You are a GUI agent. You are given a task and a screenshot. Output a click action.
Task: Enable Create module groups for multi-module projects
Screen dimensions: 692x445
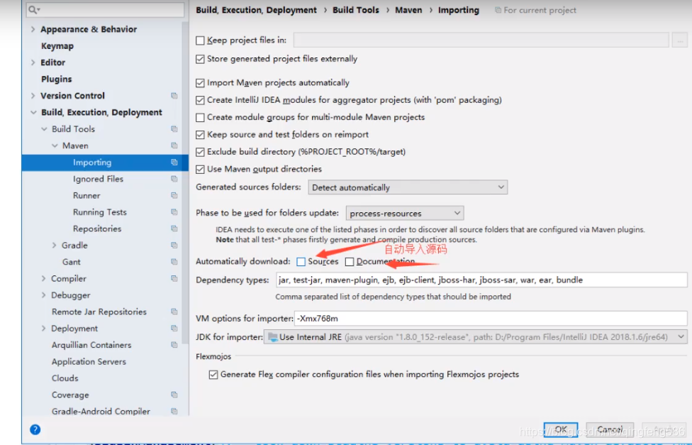[x=200, y=117]
